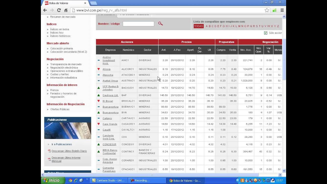This screenshot has height=184, width=327.
Task: Open Negociación electrónica in the sidebar
Action: pos(64,68)
